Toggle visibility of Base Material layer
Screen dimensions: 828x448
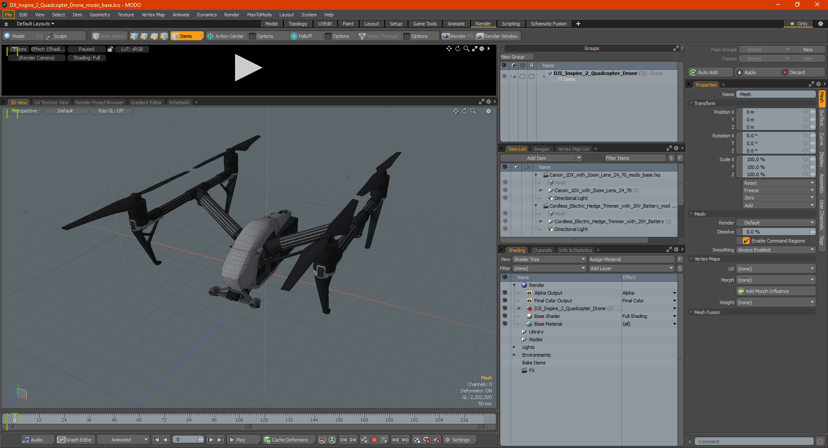click(505, 324)
